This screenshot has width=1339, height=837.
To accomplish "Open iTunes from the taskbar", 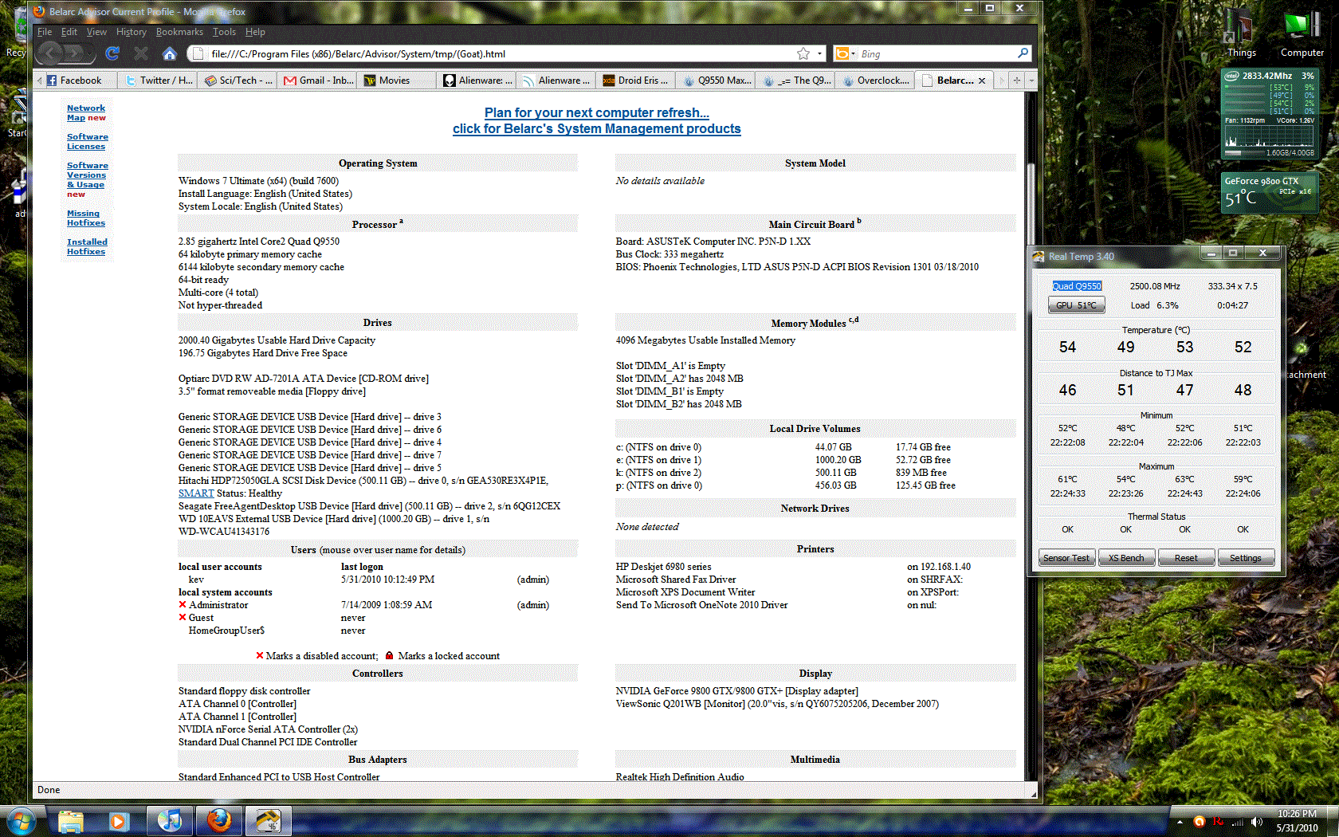I will pos(170,820).
